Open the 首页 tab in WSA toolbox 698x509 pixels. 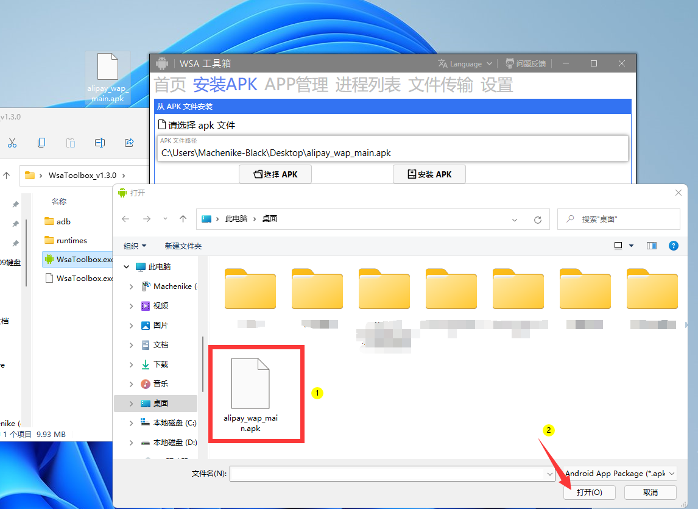click(x=169, y=85)
